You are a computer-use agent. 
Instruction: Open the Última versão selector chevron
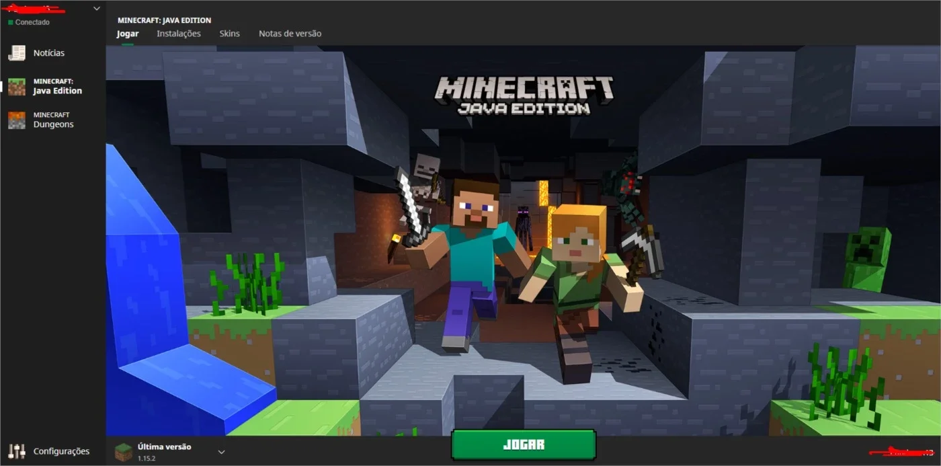pyautogui.click(x=221, y=452)
